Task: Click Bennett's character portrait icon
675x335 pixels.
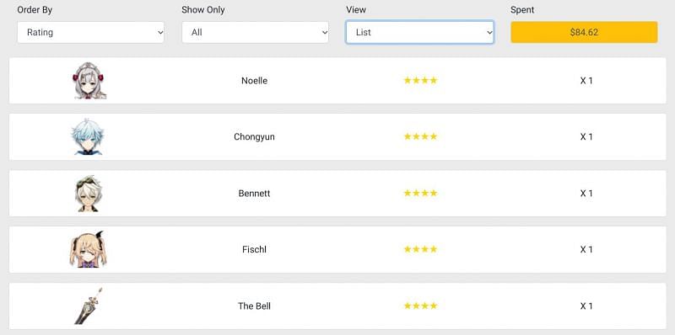Action: click(x=88, y=194)
